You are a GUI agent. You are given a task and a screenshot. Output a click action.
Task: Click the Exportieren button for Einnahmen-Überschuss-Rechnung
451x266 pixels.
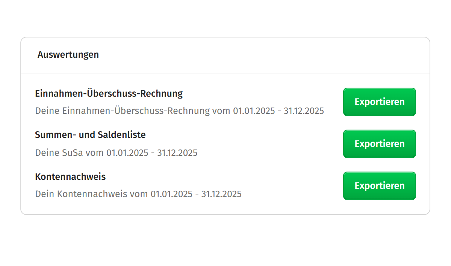click(x=379, y=102)
